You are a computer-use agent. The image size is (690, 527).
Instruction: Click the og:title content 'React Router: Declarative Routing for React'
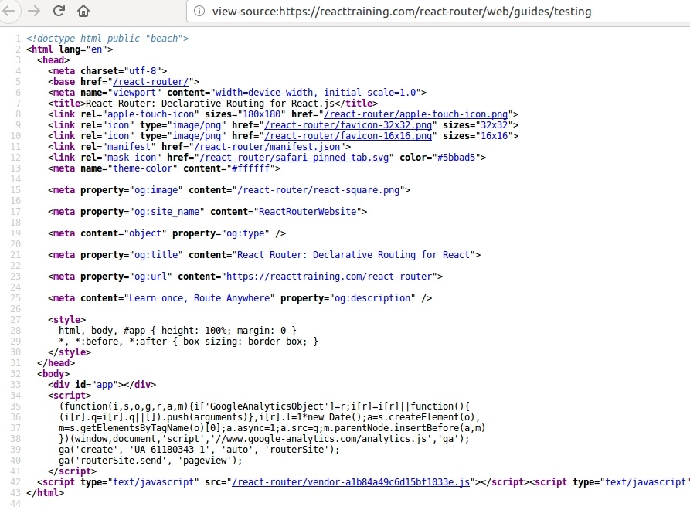click(353, 255)
